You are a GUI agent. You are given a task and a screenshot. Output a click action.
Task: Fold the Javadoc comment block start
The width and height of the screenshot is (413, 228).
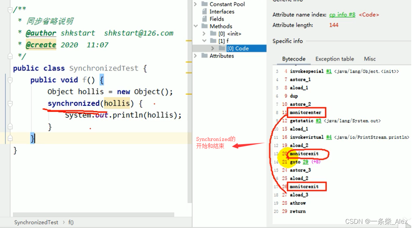click(x=10, y=10)
